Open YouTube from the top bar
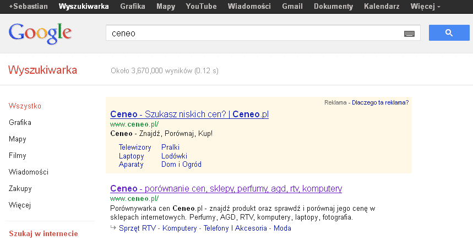 pos(201,7)
